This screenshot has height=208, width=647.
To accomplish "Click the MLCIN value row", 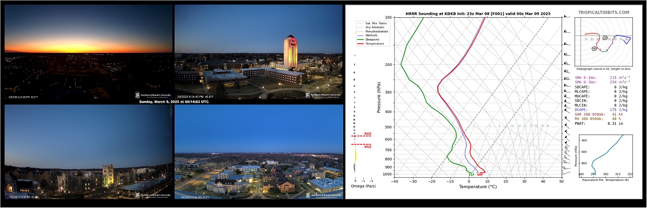I will (x=601, y=105).
